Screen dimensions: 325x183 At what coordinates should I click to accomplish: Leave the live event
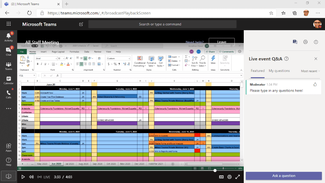(x=222, y=42)
